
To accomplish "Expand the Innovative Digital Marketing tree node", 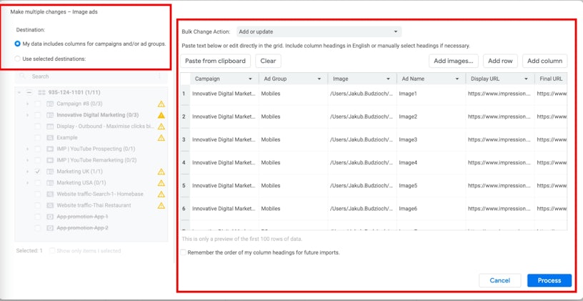I will click(28, 115).
